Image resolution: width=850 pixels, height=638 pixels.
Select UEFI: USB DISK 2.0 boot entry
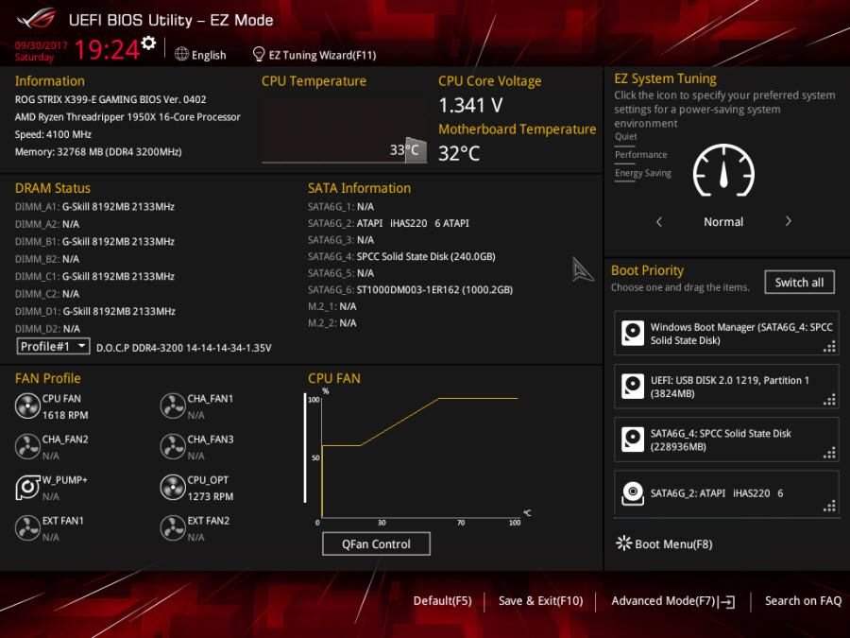click(x=726, y=387)
